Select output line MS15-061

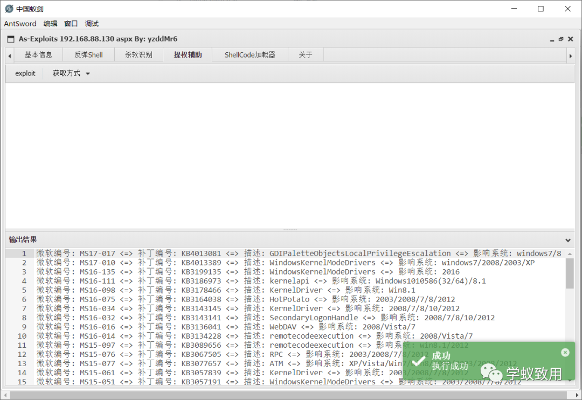(x=252, y=373)
